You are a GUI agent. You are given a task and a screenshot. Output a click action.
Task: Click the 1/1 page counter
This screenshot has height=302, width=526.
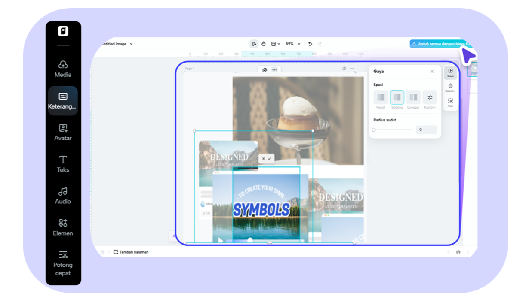click(458, 252)
